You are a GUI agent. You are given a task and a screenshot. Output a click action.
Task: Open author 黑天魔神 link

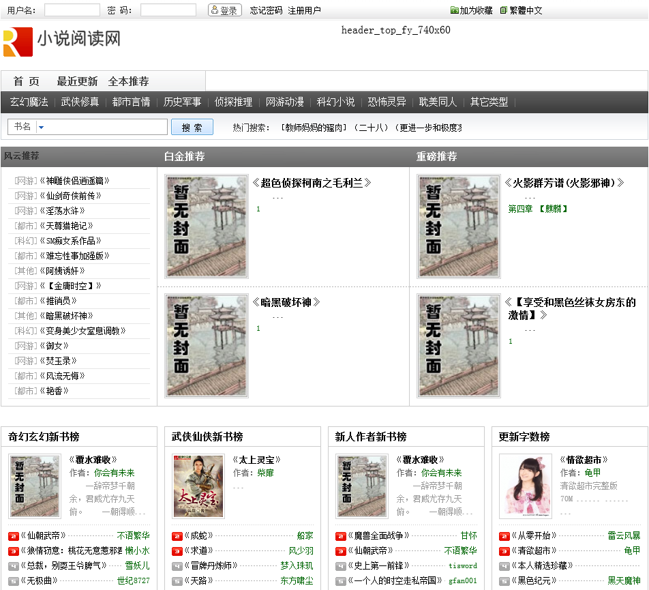[624, 580]
